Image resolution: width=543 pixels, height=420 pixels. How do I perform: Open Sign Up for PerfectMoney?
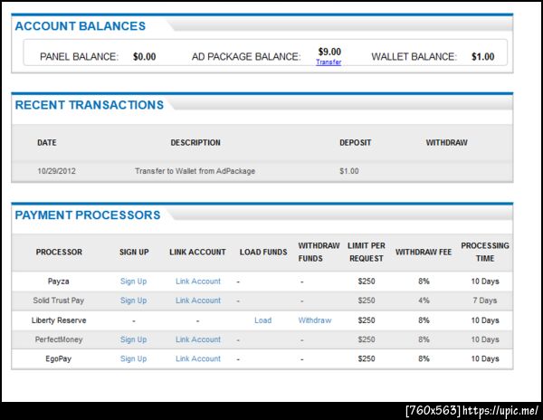tap(133, 339)
